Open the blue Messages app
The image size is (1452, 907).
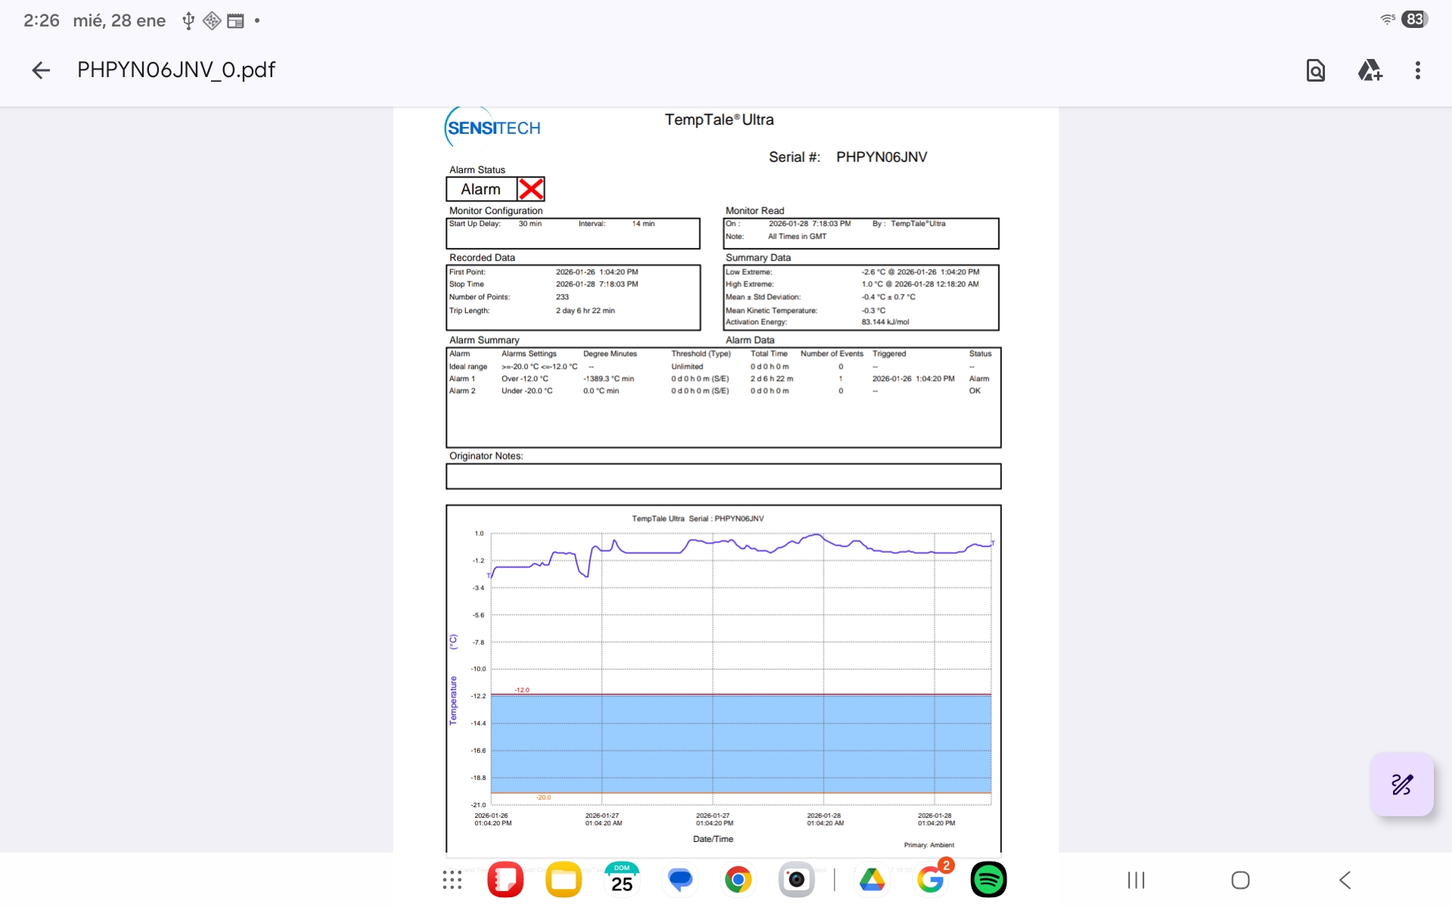tap(680, 880)
